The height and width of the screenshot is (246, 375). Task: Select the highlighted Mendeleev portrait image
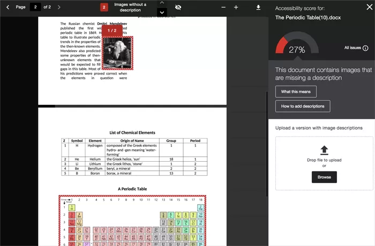tap(117, 54)
